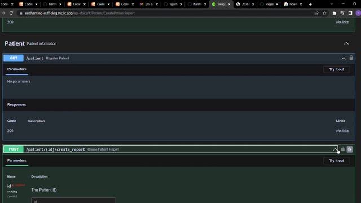Close the 'how t' Google tab
The width and height of the screenshot is (361, 203).
point(301,4)
